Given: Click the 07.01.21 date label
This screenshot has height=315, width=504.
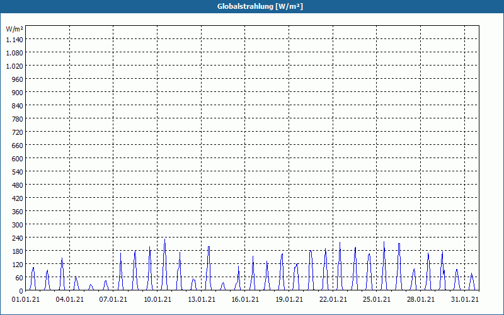Looking at the screenshot, I should [x=113, y=300].
